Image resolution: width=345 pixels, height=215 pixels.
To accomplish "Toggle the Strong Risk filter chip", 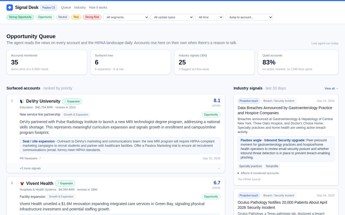I will 92,17.
